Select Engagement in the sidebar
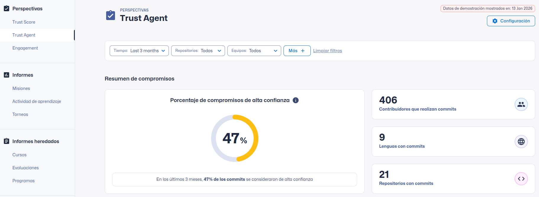Viewport: 539px width, 197px height. pyautogui.click(x=25, y=48)
